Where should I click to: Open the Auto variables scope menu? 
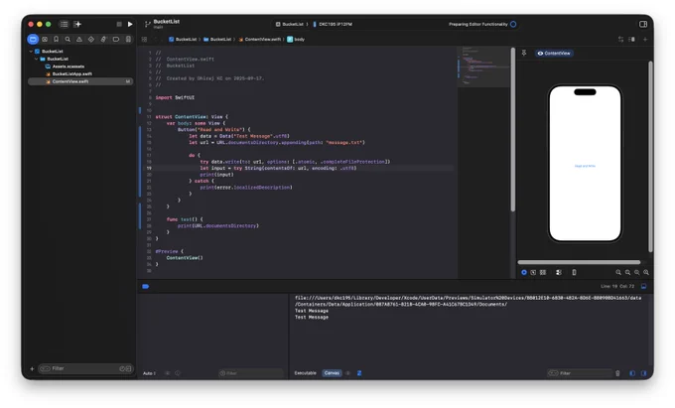149,373
